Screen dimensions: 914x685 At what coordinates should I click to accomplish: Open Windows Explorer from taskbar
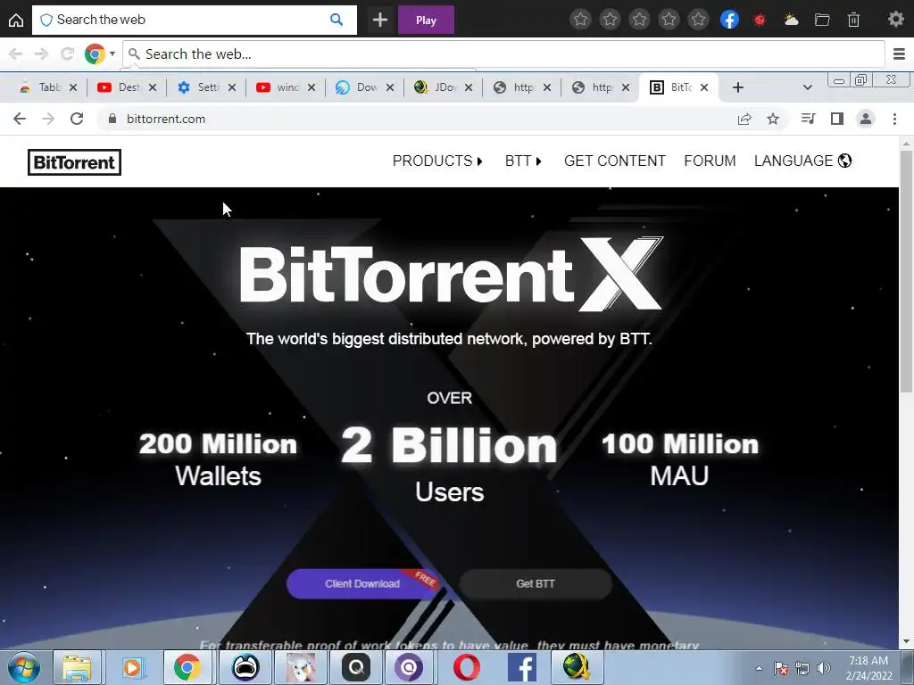(77, 667)
